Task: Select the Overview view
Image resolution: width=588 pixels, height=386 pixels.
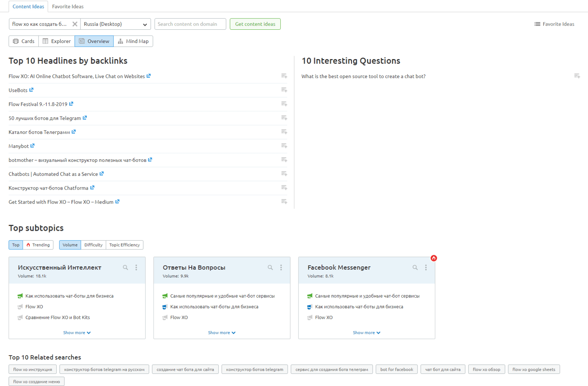Action: click(x=94, y=41)
